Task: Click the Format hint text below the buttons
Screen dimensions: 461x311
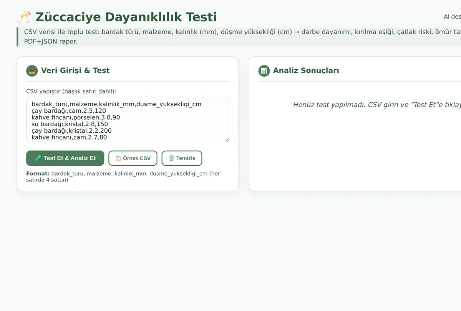Action: pyautogui.click(x=123, y=176)
